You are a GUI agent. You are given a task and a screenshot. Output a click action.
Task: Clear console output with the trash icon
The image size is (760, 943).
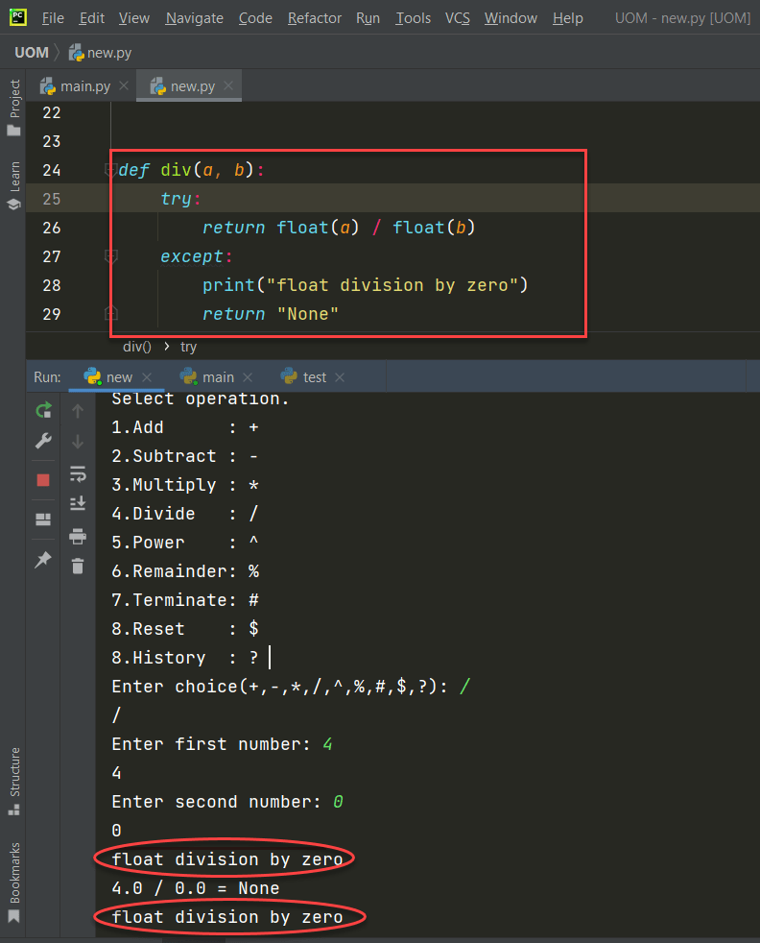tap(78, 566)
